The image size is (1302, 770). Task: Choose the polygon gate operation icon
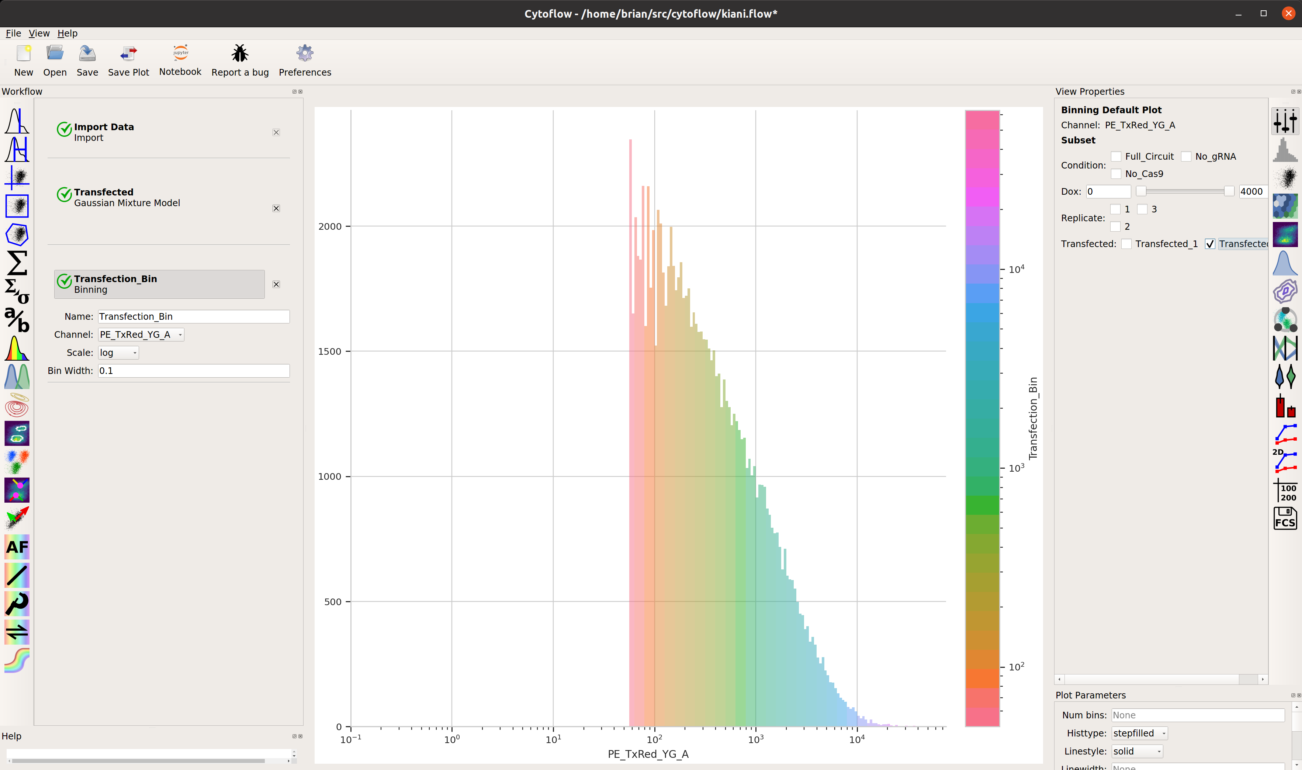coord(17,235)
